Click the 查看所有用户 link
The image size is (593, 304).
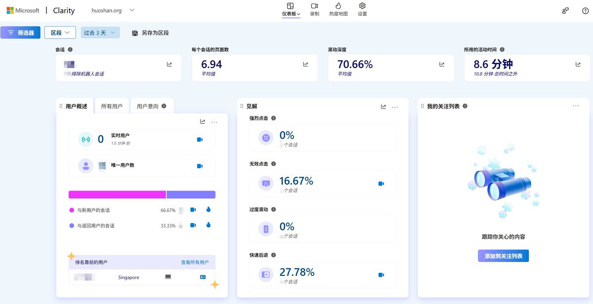195,263
